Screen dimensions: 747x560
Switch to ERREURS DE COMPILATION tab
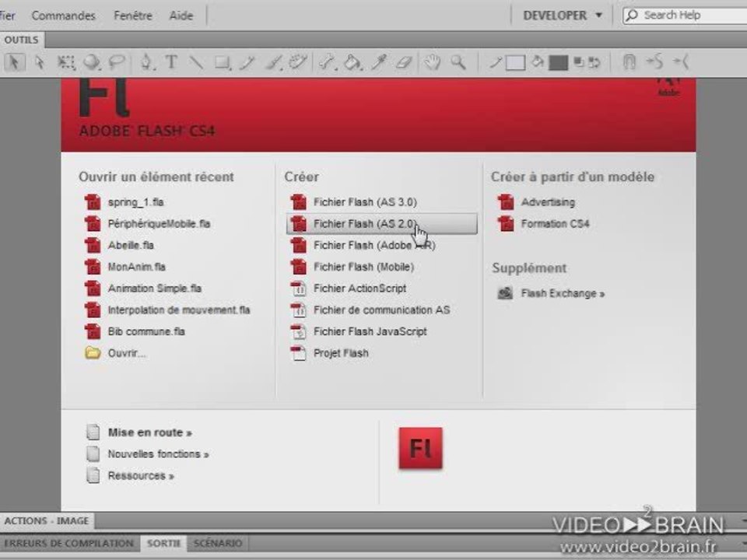tap(69, 544)
